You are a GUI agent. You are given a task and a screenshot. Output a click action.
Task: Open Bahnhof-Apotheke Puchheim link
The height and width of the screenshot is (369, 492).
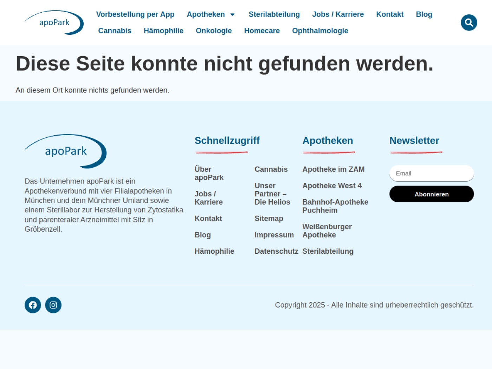[x=335, y=206]
